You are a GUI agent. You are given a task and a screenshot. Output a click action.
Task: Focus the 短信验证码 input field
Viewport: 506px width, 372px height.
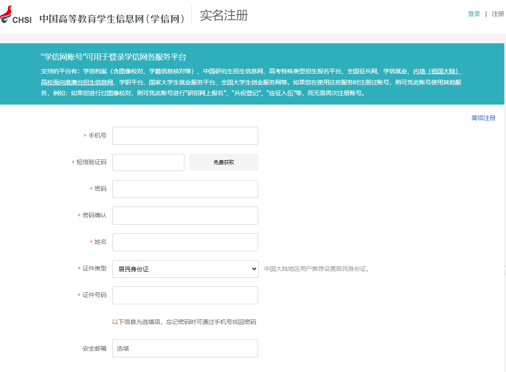point(148,162)
